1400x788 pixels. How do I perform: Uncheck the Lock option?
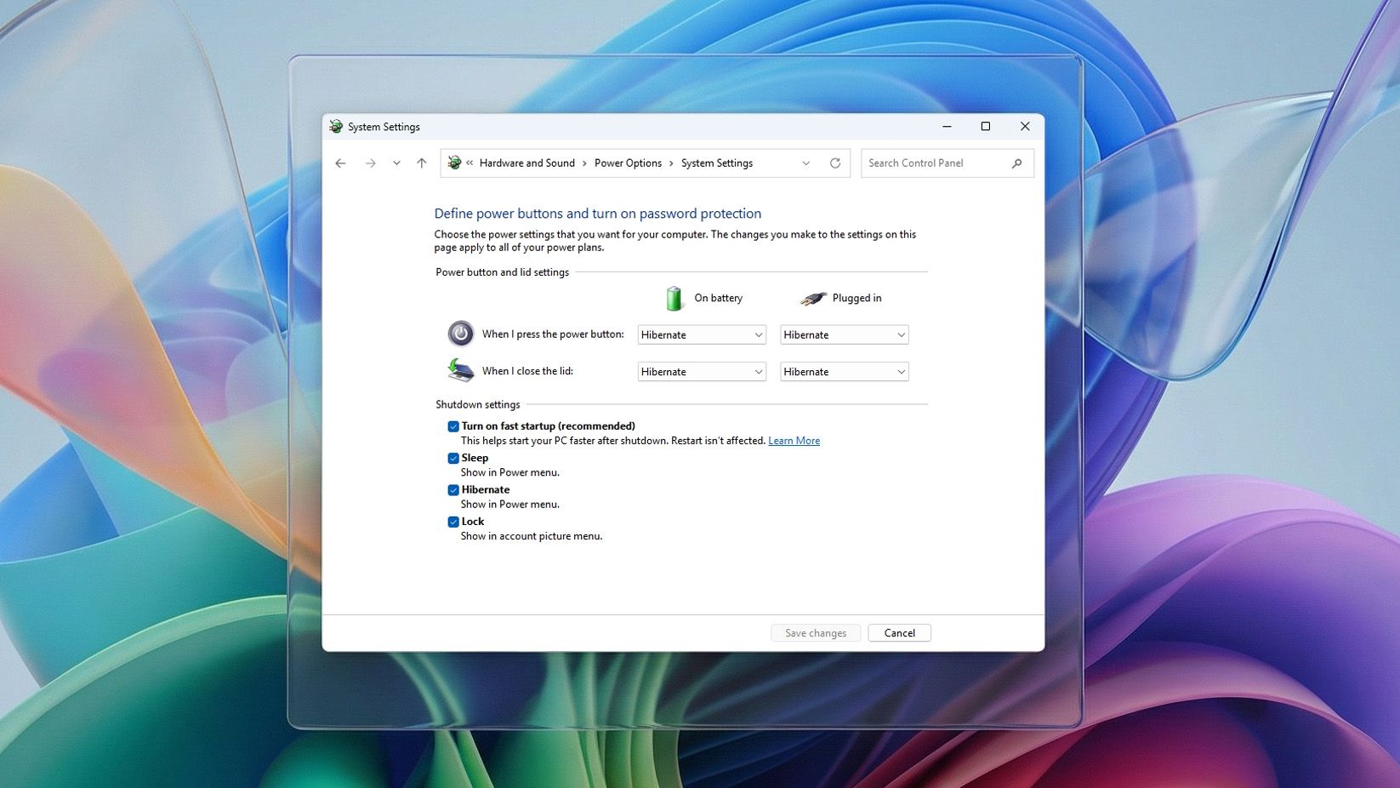pyautogui.click(x=453, y=521)
